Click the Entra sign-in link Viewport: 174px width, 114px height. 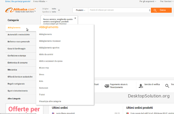click(8, 1)
